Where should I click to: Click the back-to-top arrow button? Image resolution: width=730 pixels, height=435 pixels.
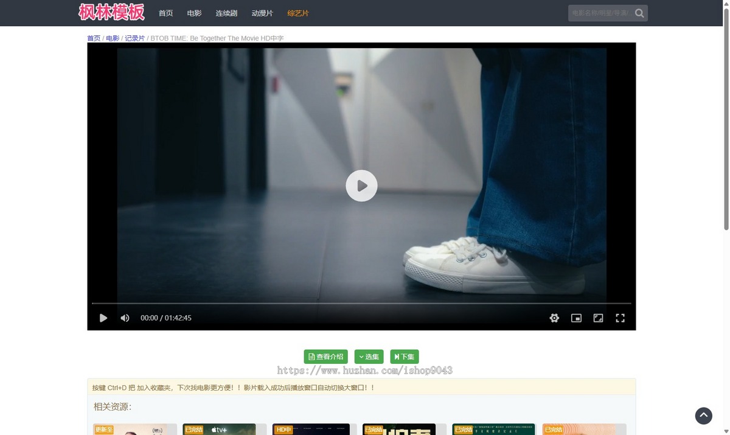click(703, 416)
